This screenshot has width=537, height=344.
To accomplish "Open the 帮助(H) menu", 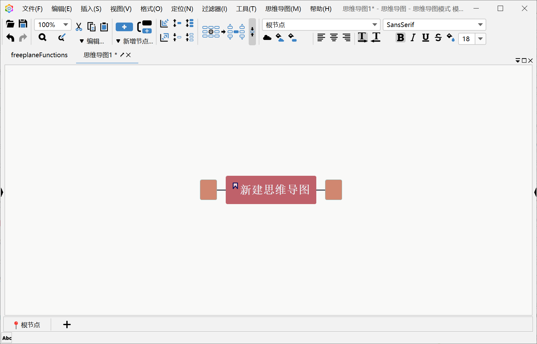I will point(321,9).
